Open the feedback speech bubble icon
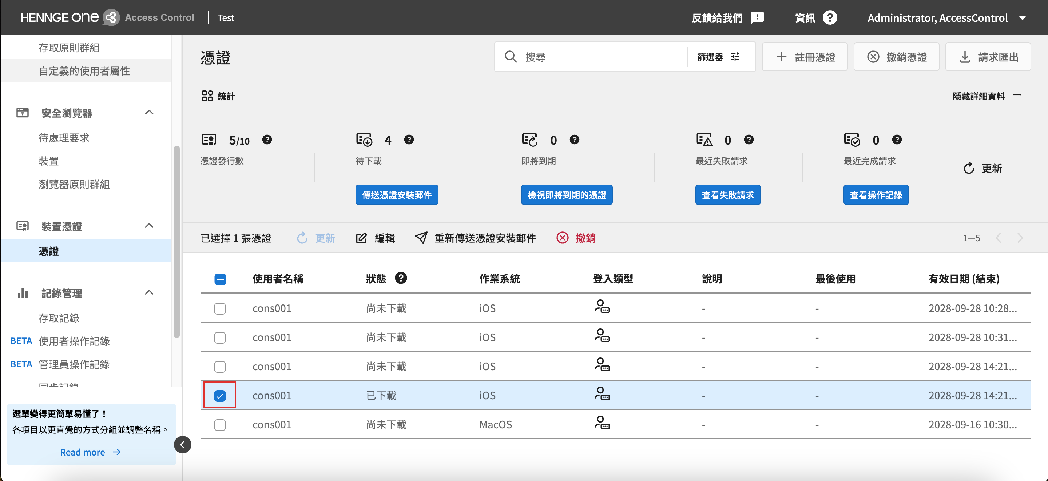This screenshot has height=481, width=1048. pyautogui.click(x=757, y=18)
